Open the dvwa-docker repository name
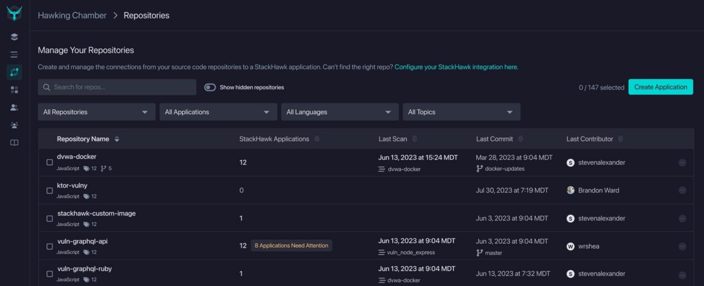 click(x=77, y=156)
